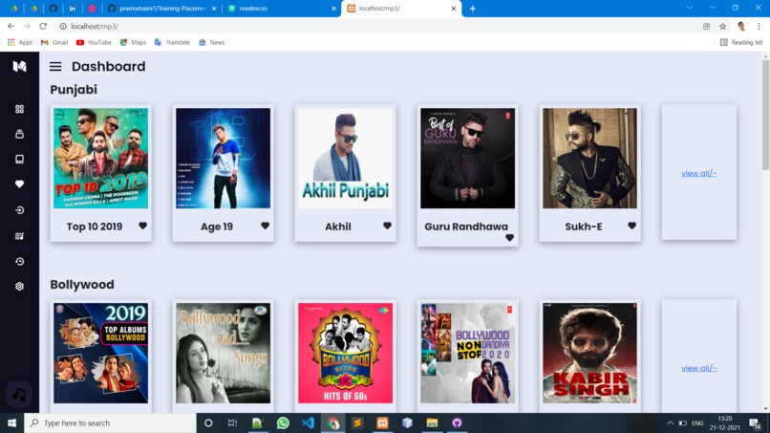Go back in browser history

click(x=11, y=26)
